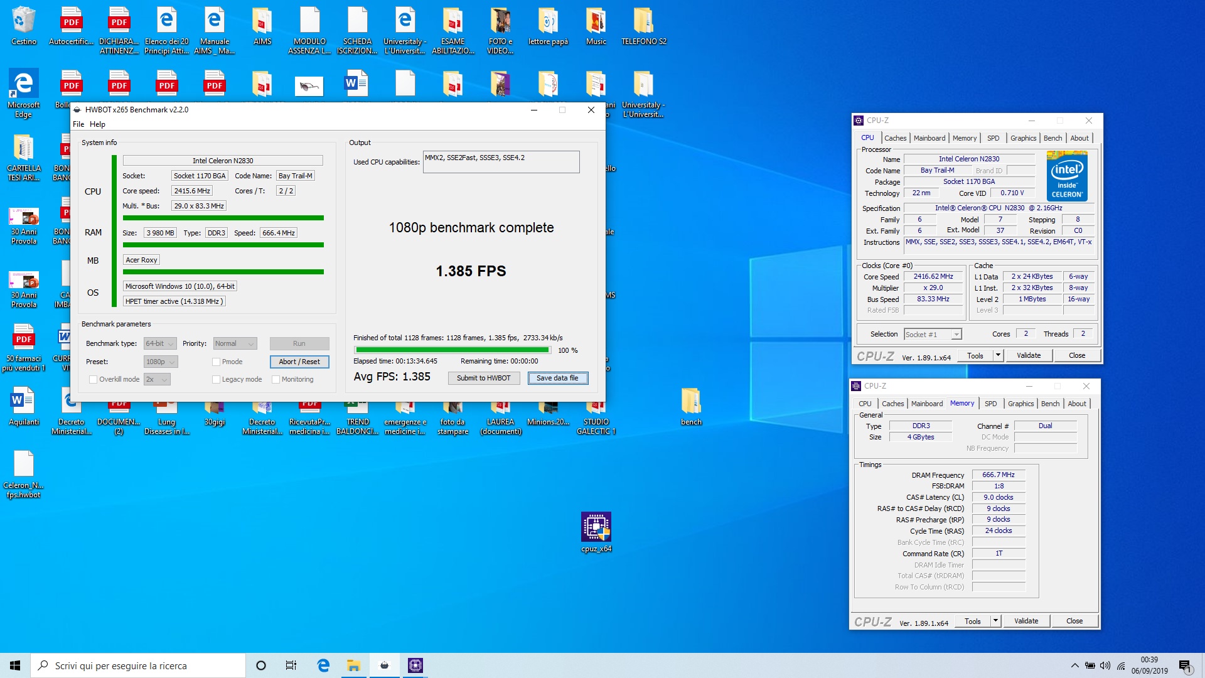Open the Preset 1080p dropdown

[161, 362]
